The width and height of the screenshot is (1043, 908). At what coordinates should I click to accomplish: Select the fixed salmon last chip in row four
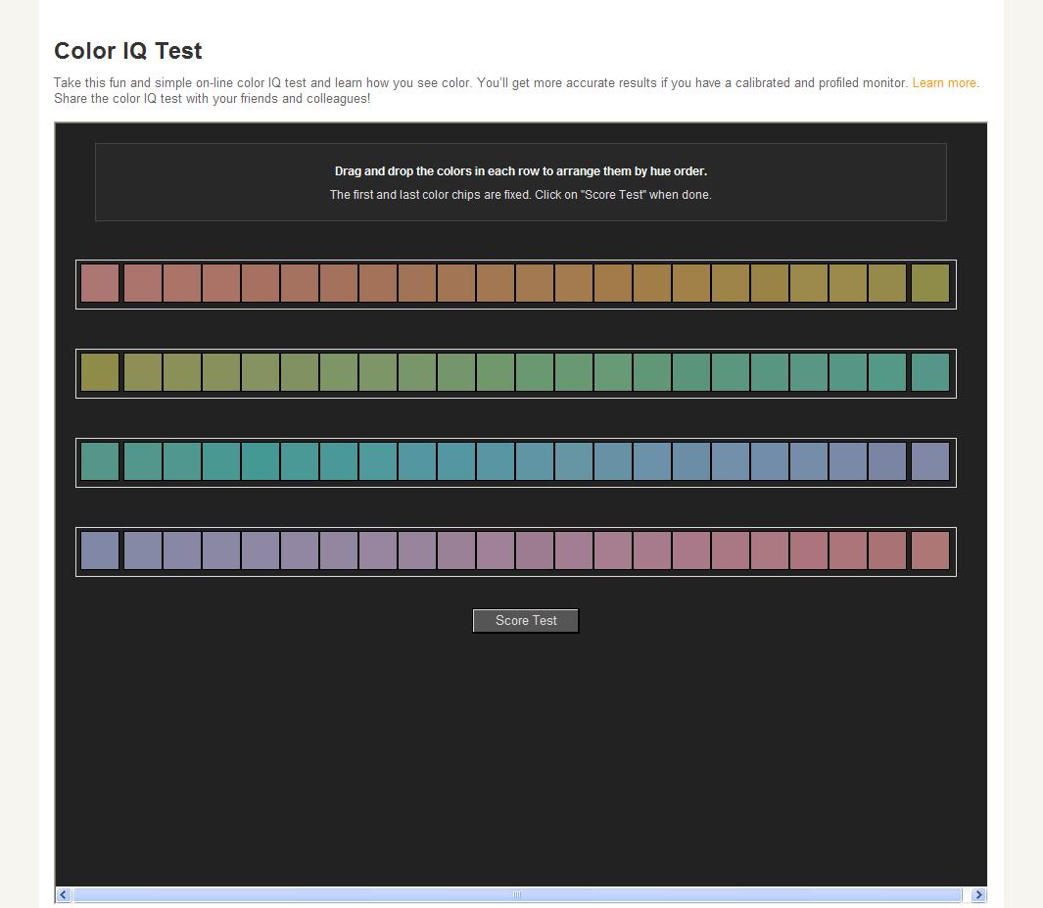pyautogui.click(x=930, y=550)
